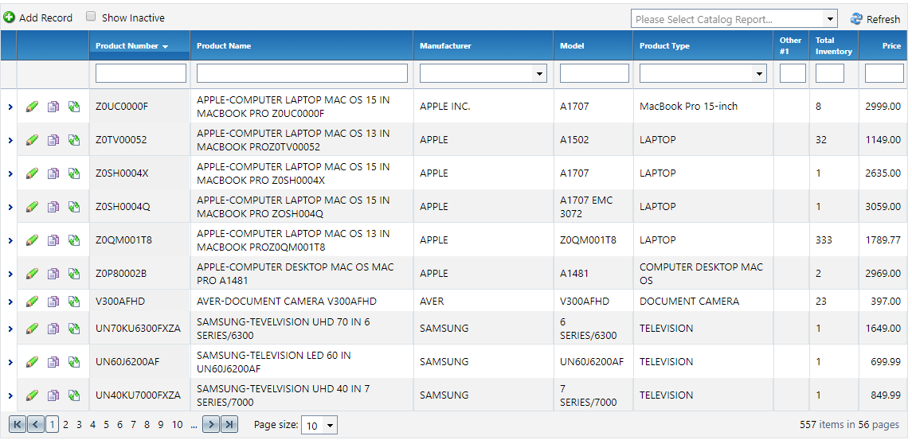Go to page 2
Image resolution: width=912 pixels, height=440 pixels.
coord(66,425)
